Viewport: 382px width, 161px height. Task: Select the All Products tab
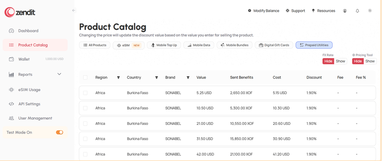tap(95, 45)
